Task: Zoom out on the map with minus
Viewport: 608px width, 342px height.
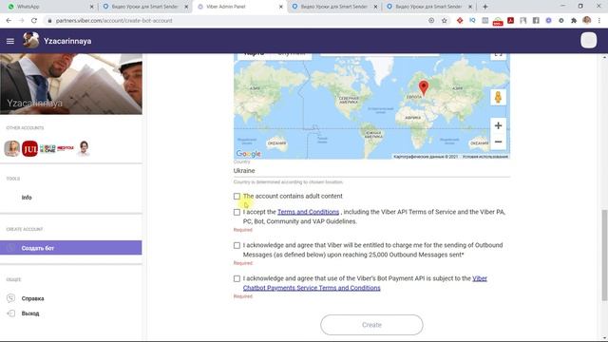Action: coord(498,142)
